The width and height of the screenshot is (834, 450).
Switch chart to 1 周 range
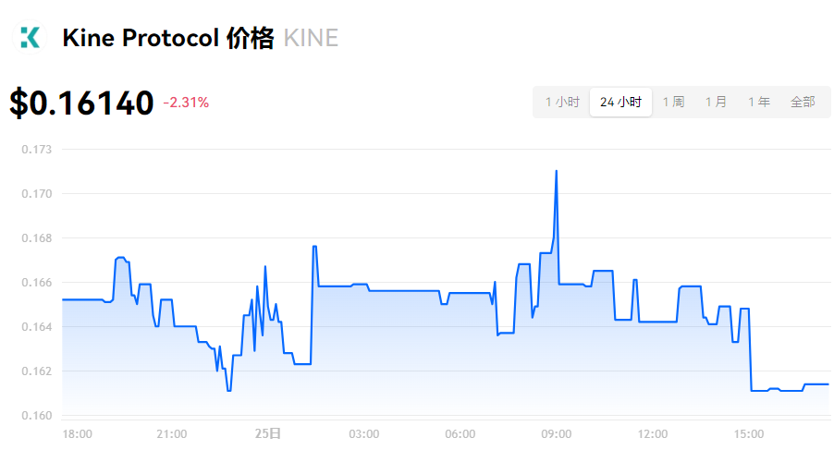click(673, 102)
